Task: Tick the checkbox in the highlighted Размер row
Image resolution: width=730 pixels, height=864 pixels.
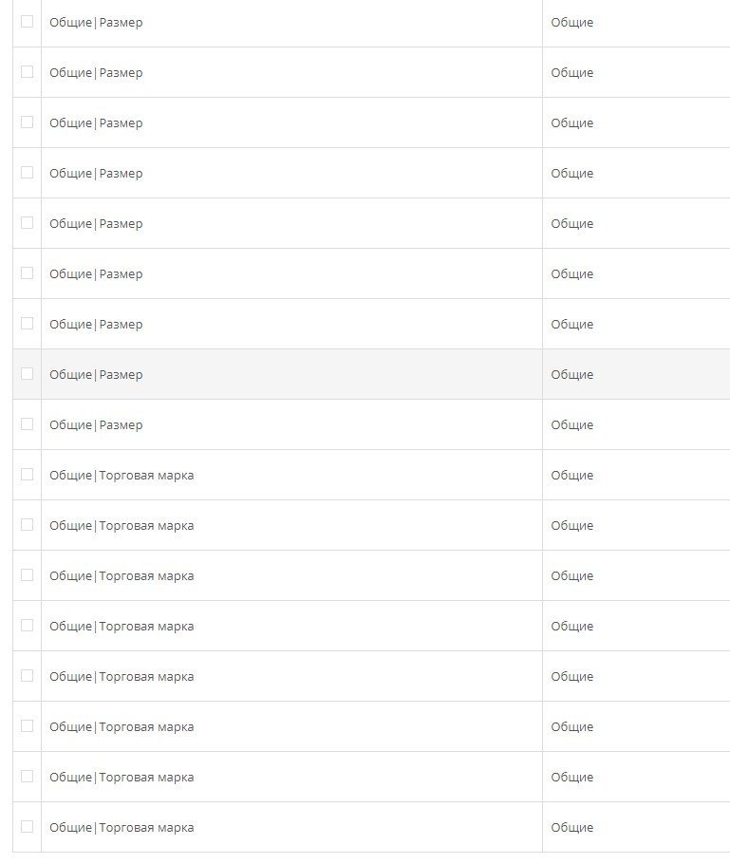Action: pos(27,373)
